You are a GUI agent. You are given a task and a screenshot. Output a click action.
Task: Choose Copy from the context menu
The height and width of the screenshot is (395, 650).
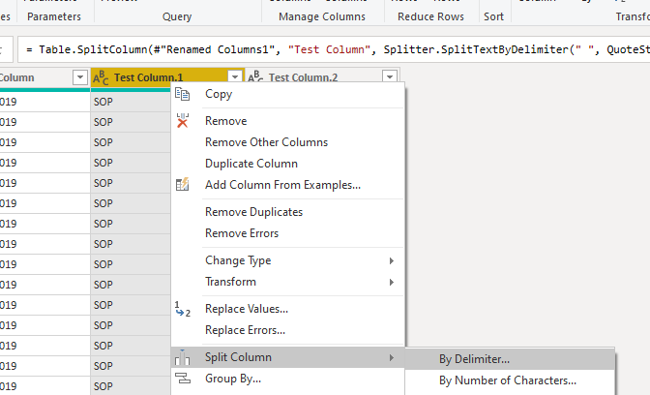[x=287, y=94]
